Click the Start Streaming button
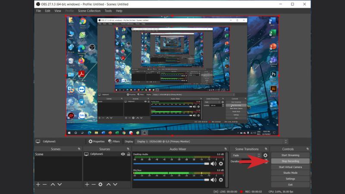 tap(290, 155)
